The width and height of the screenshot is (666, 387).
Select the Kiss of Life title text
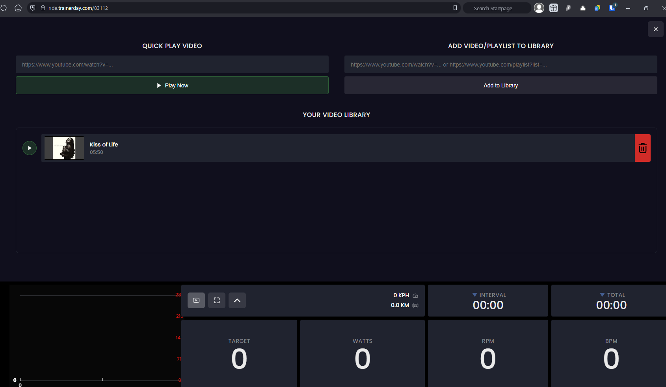click(104, 144)
